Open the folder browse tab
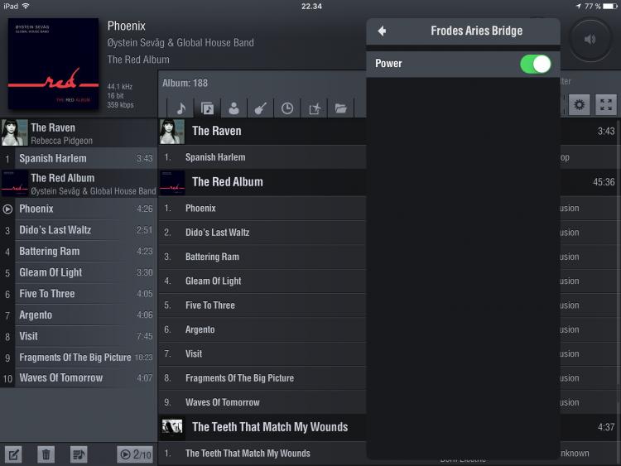Screen dimensions: 621x466 [340, 108]
